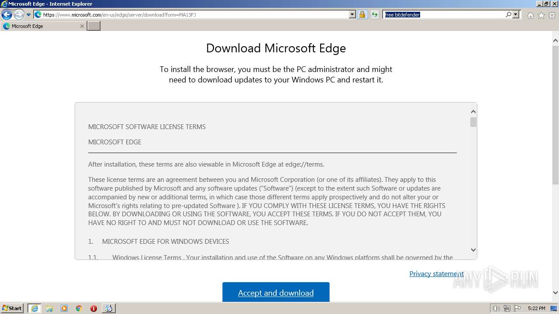Click the Accept and download button

[x=276, y=292]
